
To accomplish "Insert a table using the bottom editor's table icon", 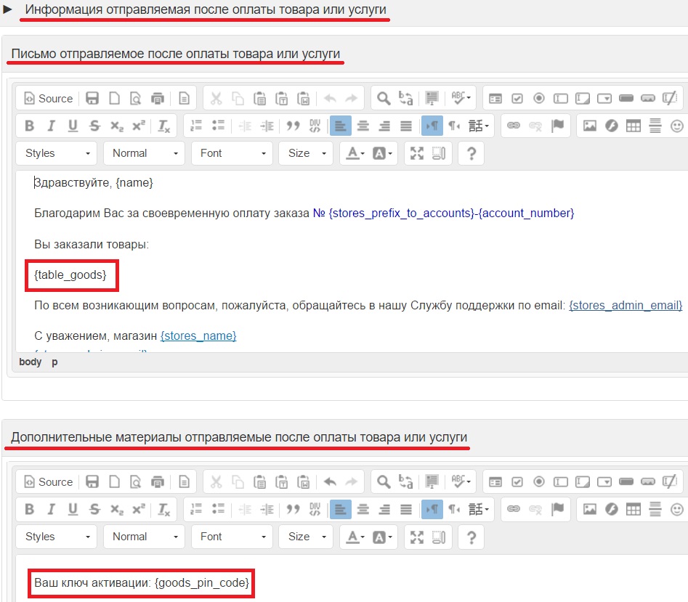I will (x=633, y=509).
